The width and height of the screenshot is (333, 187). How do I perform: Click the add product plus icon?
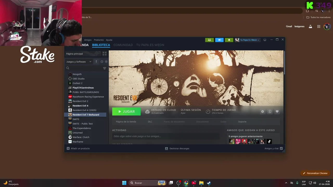[x=68, y=149]
